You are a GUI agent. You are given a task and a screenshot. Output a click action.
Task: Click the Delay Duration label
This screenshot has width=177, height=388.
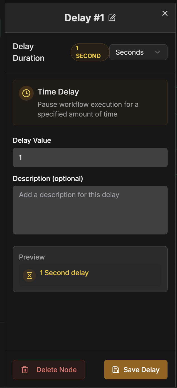(28, 52)
